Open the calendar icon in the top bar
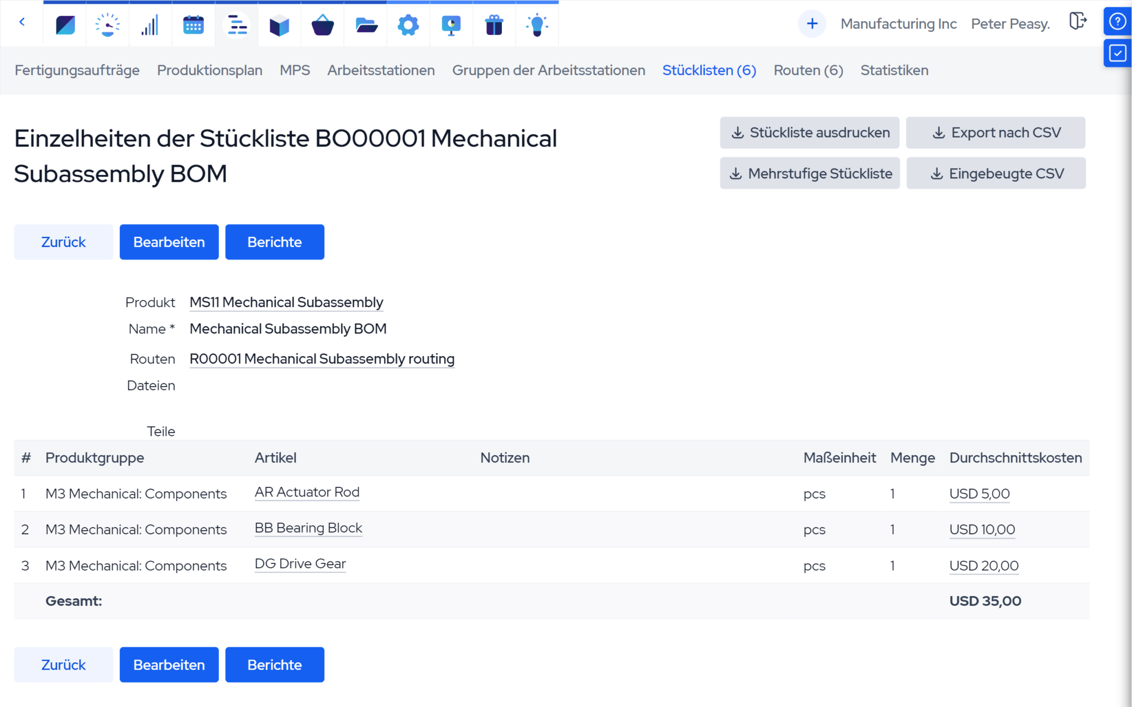 [193, 25]
